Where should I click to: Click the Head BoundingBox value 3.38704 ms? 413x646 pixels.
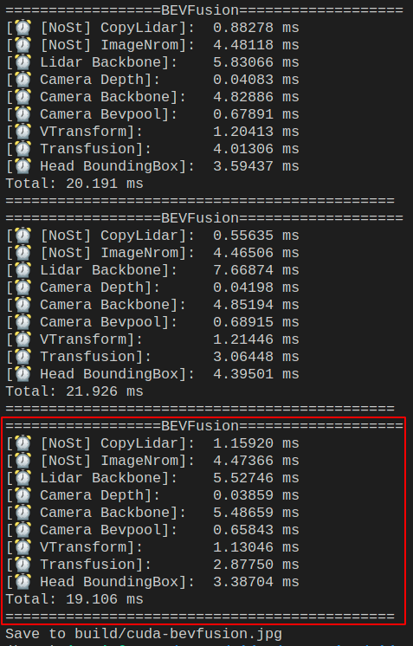255,582
